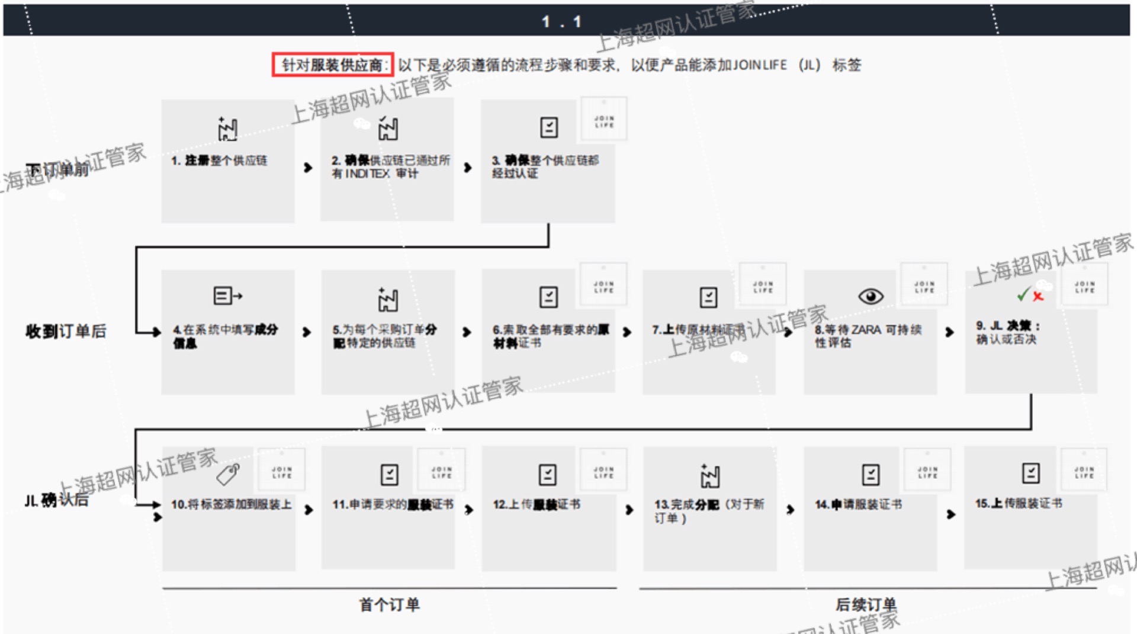The image size is (1137, 634).
Task: Click the '5. 为每个采购订单分配特定的供应链' text
Action: point(384,336)
